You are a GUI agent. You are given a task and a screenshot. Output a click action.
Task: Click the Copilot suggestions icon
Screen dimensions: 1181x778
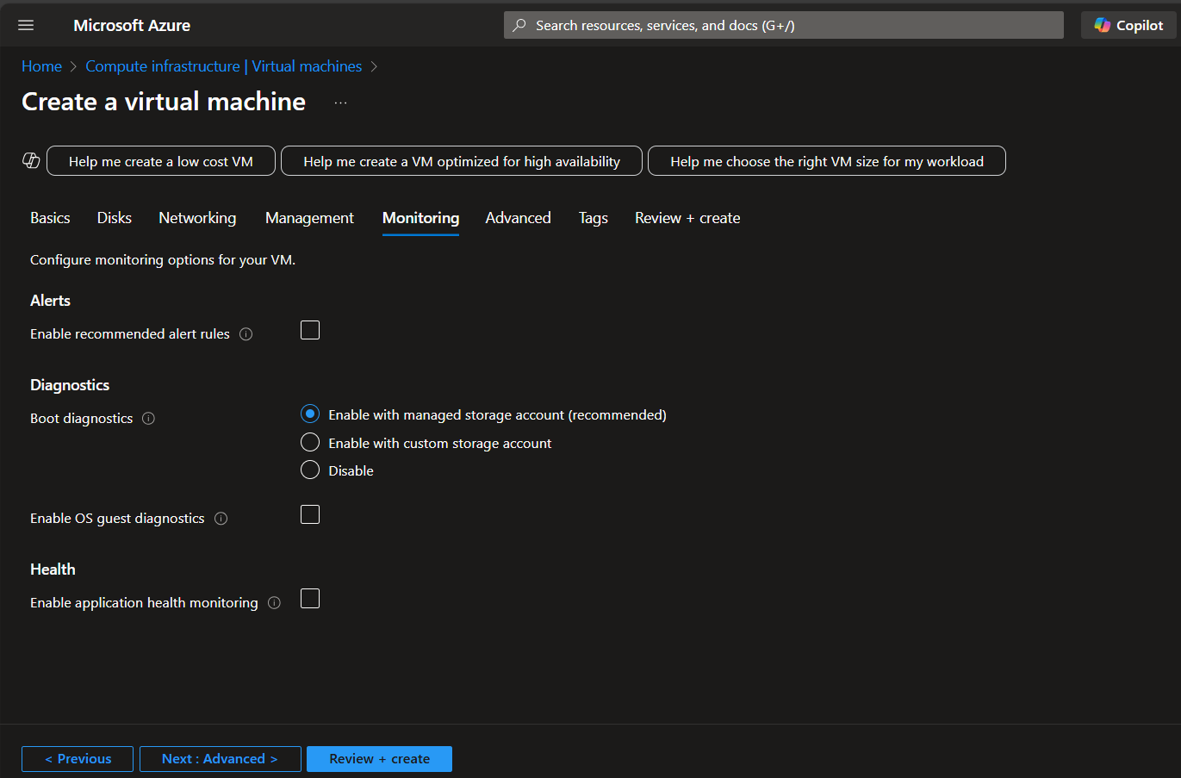pos(31,161)
